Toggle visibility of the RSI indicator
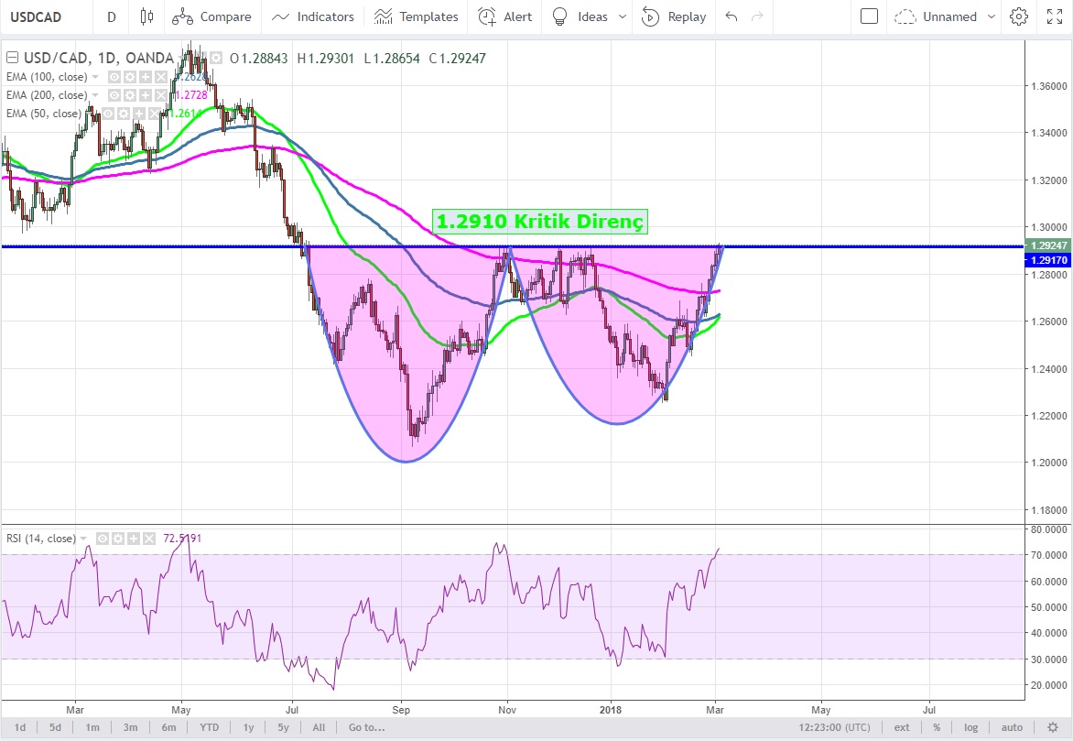This screenshot has width=1073, height=741. [x=103, y=539]
